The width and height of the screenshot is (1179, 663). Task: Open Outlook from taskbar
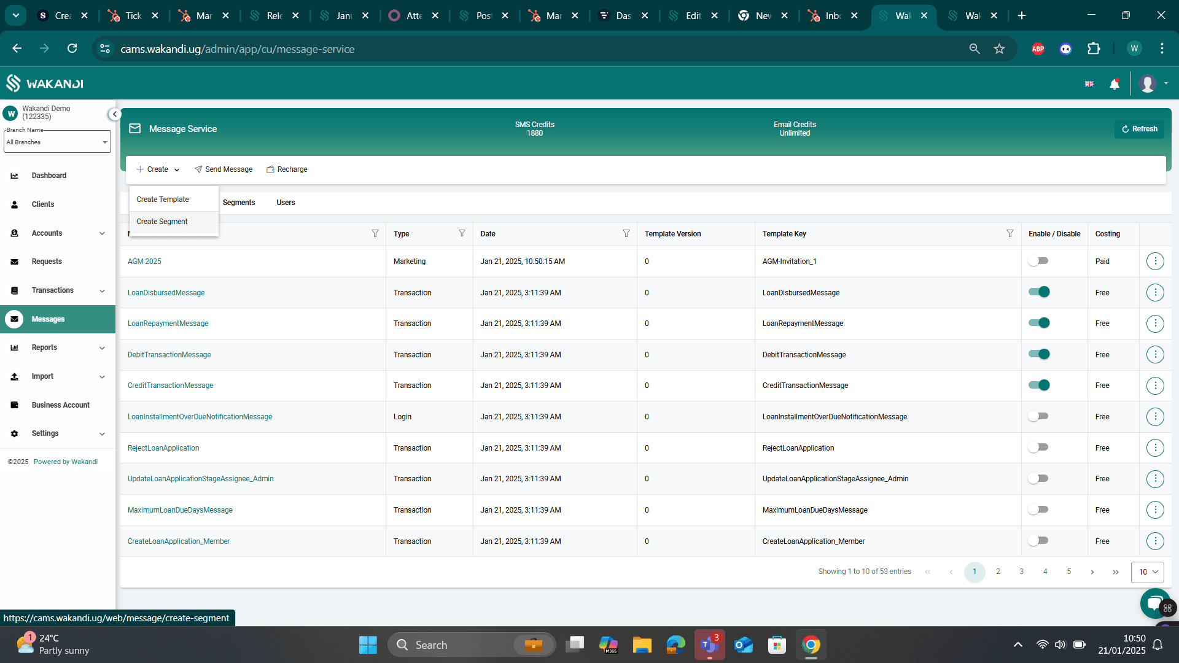(743, 645)
